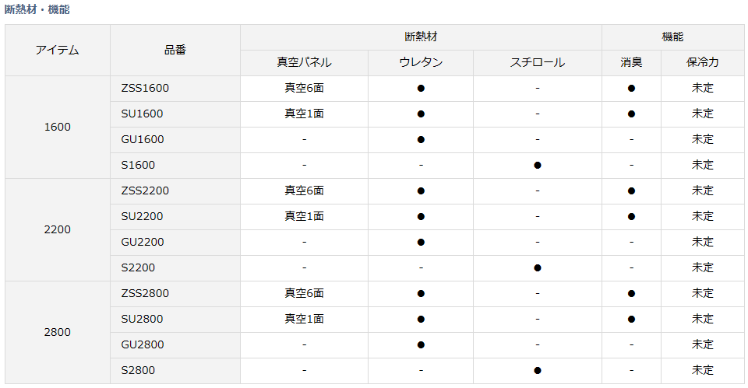Click the SU1600 product number cell
748x388 pixels.
(x=142, y=114)
